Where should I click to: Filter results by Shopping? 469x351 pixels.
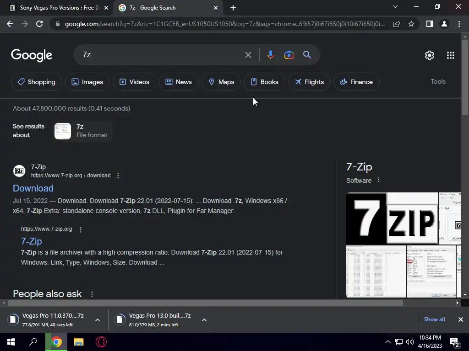[x=37, y=82]
